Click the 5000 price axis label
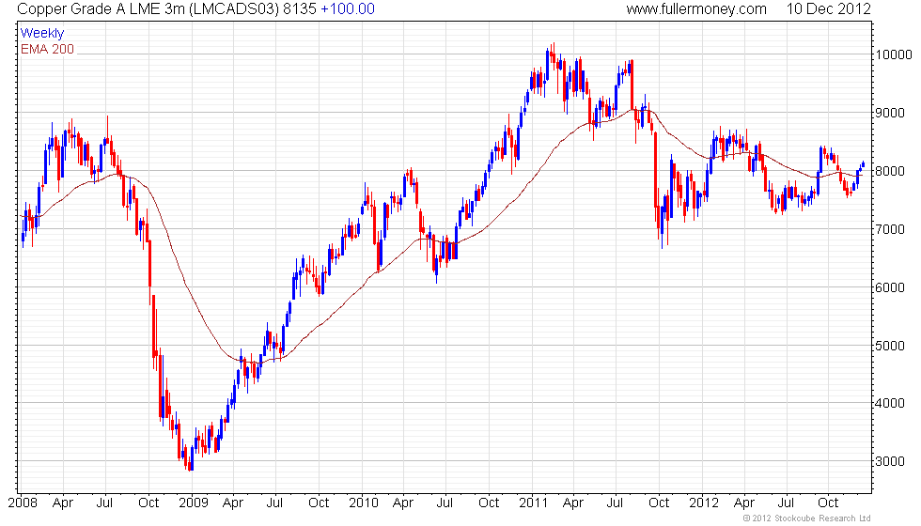 891,346
